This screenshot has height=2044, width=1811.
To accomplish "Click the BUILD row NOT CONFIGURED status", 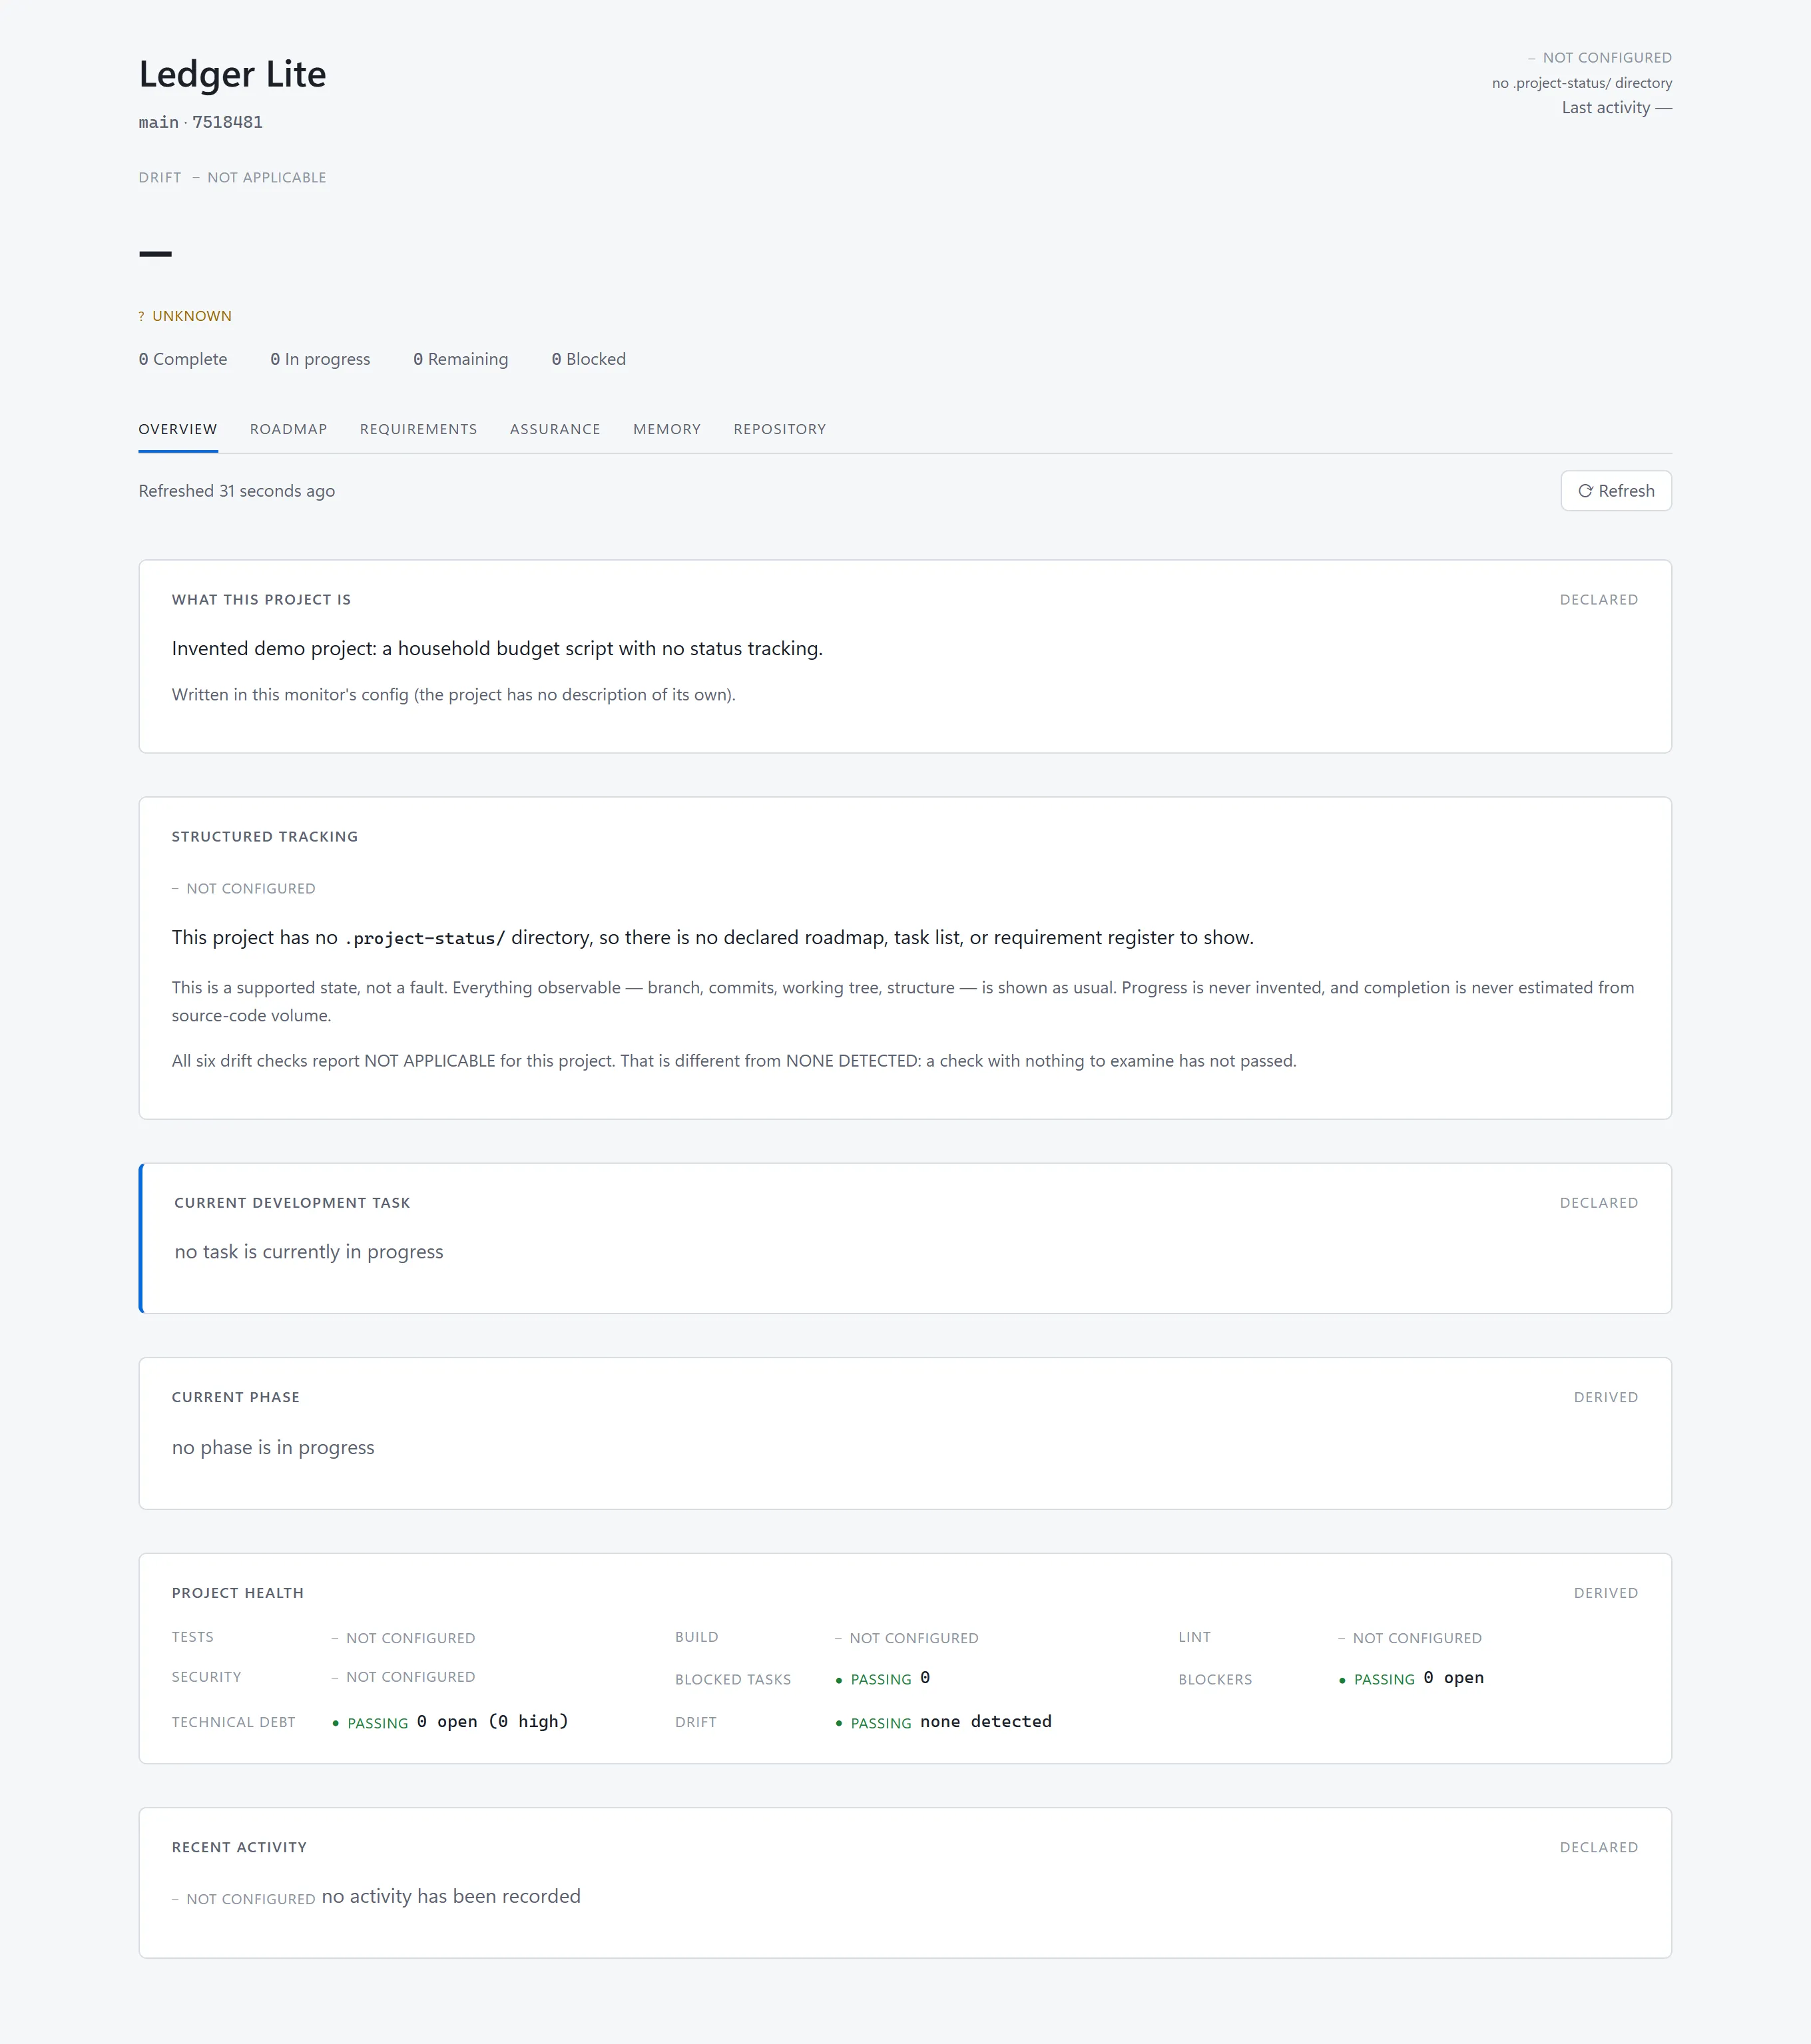I will (907, 1638).
